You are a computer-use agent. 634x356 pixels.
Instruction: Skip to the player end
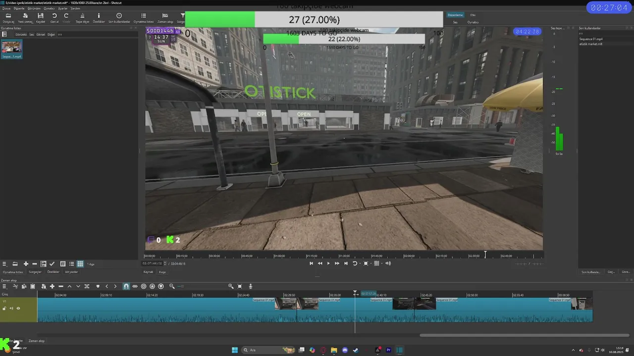[x=346, y=264]
